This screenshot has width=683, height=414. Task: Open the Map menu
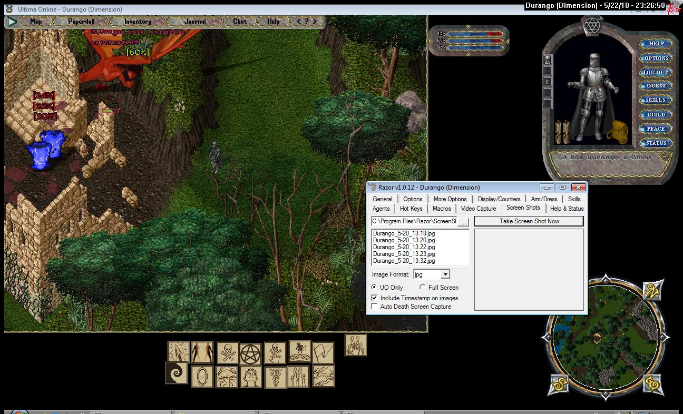pyautogui.click(x=36, y=22)
